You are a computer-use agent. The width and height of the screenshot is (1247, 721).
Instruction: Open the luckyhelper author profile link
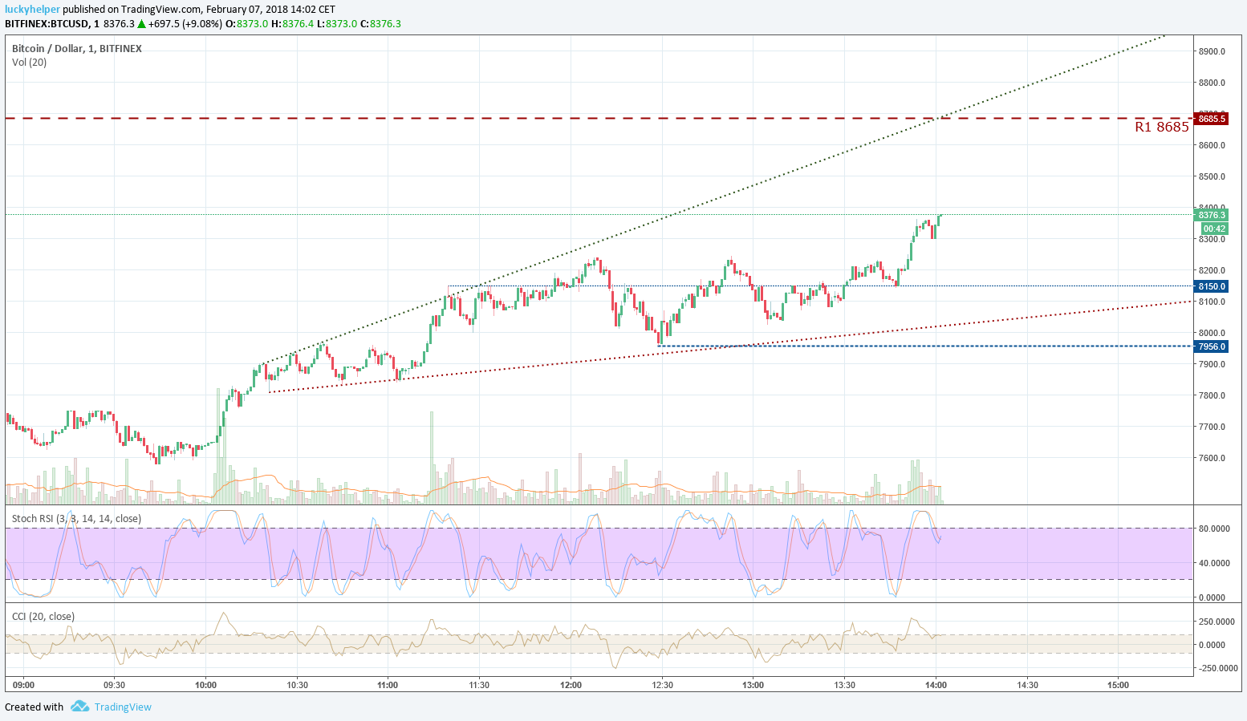click(32, 10)
